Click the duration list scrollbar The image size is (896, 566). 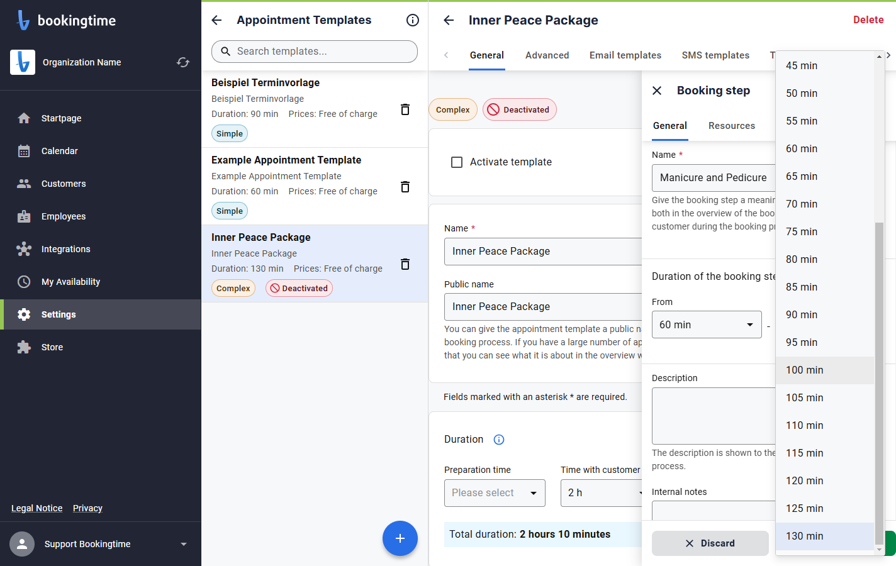(879, 383)
